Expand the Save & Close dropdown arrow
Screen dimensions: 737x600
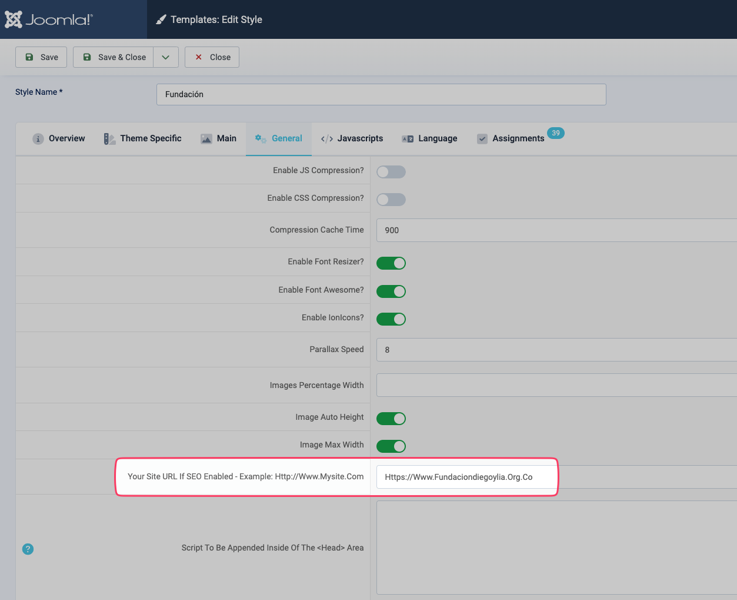pos(166,57)
